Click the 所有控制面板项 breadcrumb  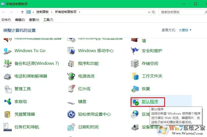(x=66, y=12)
